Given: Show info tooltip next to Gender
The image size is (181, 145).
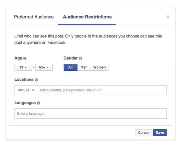Looking at the screenshot, I should (80, 58).
